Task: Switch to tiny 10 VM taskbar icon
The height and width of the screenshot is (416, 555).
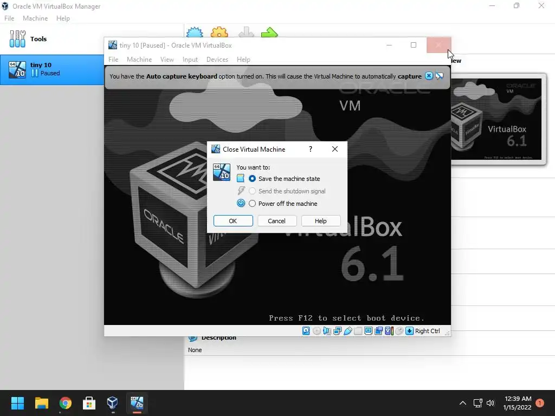Action: click(137, 403)
